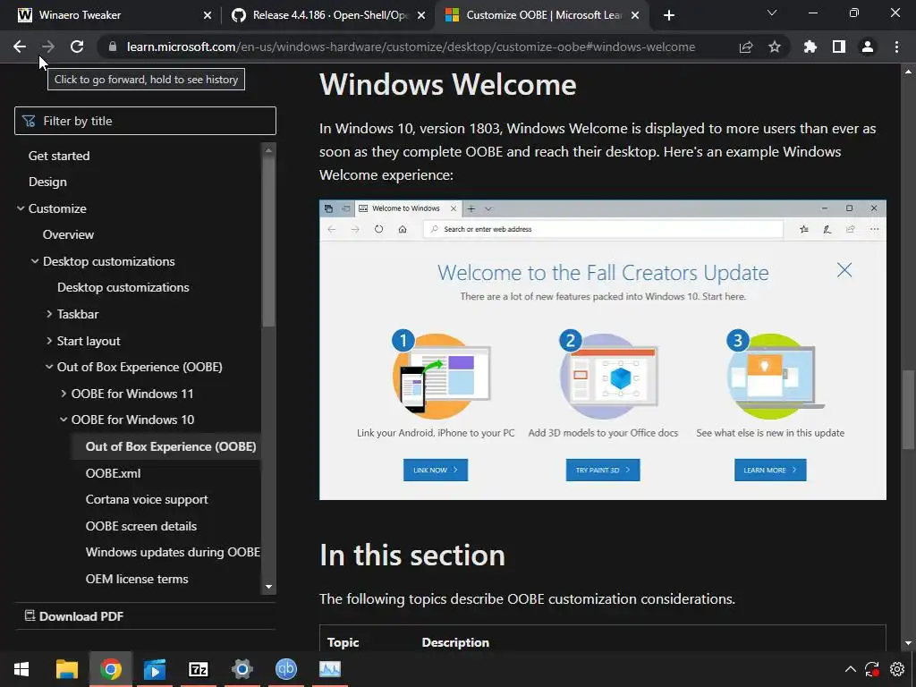Open Design in the sidebar

pos(47,182)
